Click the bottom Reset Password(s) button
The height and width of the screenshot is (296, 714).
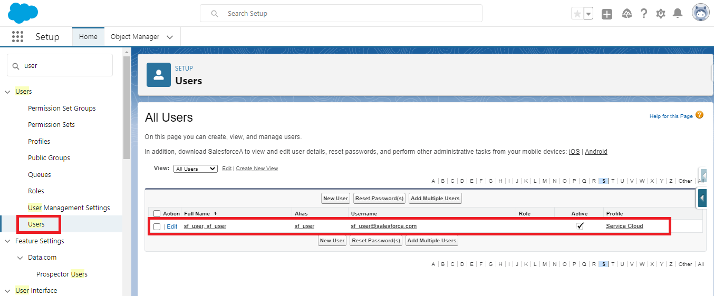(377, 240)
